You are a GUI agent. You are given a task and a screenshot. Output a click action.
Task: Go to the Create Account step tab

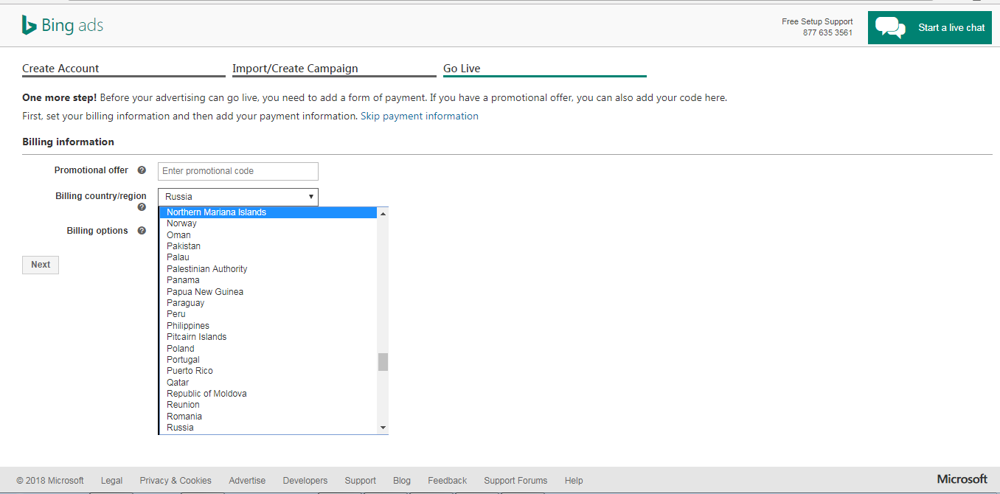(x=60, y=69)
